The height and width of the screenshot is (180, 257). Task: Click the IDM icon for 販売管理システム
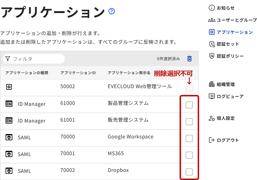9,121
